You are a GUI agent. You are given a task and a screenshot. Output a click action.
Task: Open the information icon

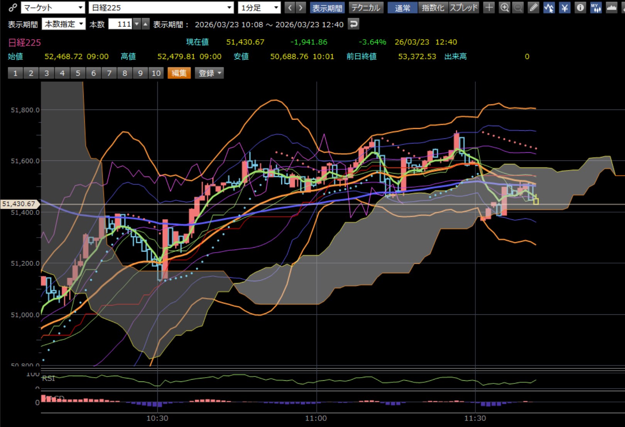click(x=580, y=8)
